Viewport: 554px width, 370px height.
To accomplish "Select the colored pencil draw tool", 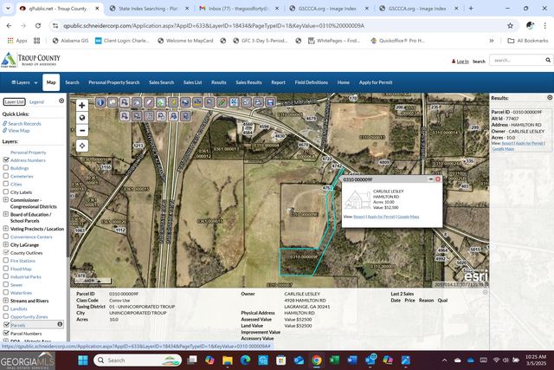I will [222, 102].
